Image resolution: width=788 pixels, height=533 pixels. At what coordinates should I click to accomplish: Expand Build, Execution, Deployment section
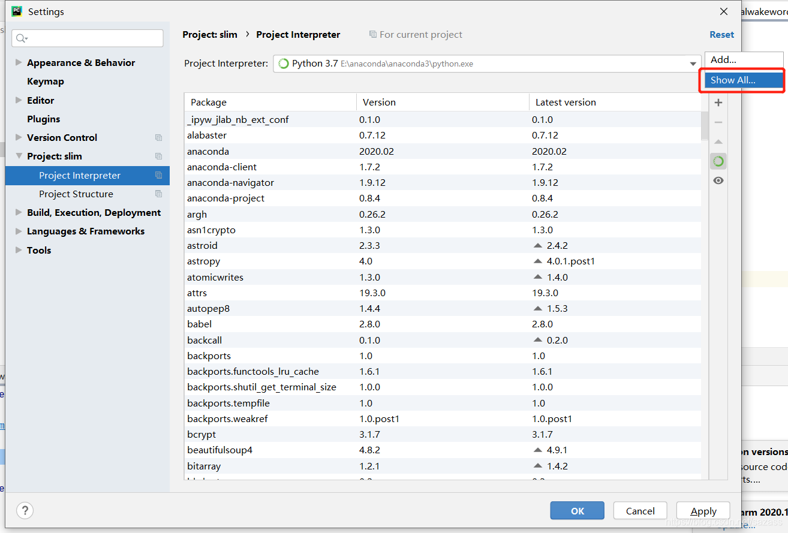tap(19, 212)
